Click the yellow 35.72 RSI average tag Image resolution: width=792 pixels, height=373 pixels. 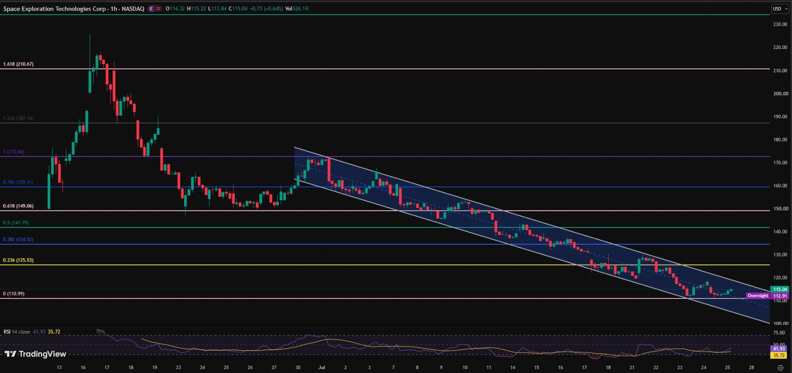[x=779, y=355]
